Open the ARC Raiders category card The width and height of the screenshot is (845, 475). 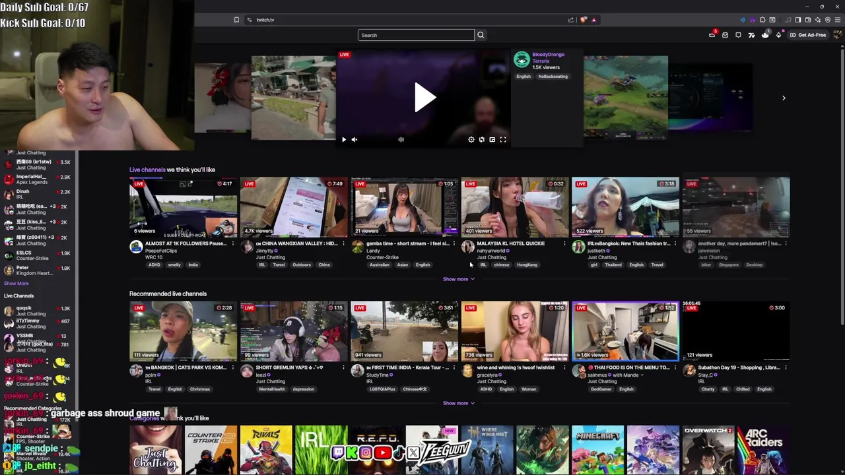tap(764, 450)
